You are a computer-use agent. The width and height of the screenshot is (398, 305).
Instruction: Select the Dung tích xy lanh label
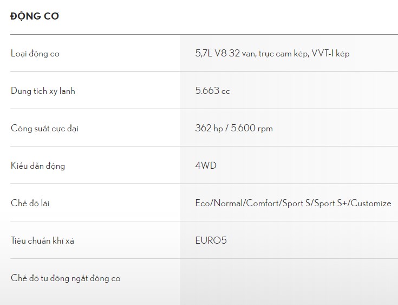[43, 91]
